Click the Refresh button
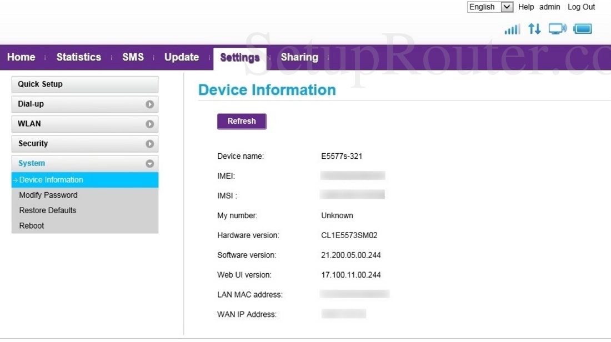Viewport: 611px width, 342px height. (242, 121)
